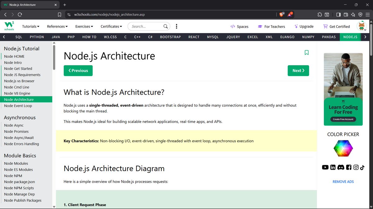Expand the Certificates dropdown menu
This screenshot has width=373, height=209.
111,26
